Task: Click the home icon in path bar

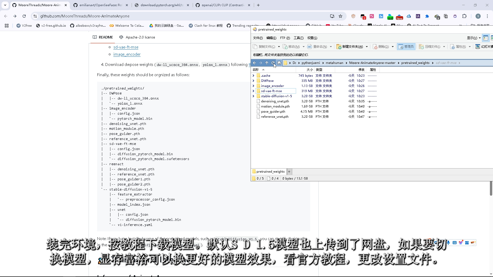Action: [279, 63]
